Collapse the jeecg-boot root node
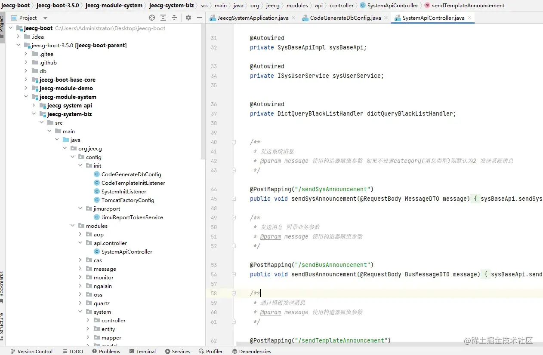The image size is (543, 355). click(11, 28)
